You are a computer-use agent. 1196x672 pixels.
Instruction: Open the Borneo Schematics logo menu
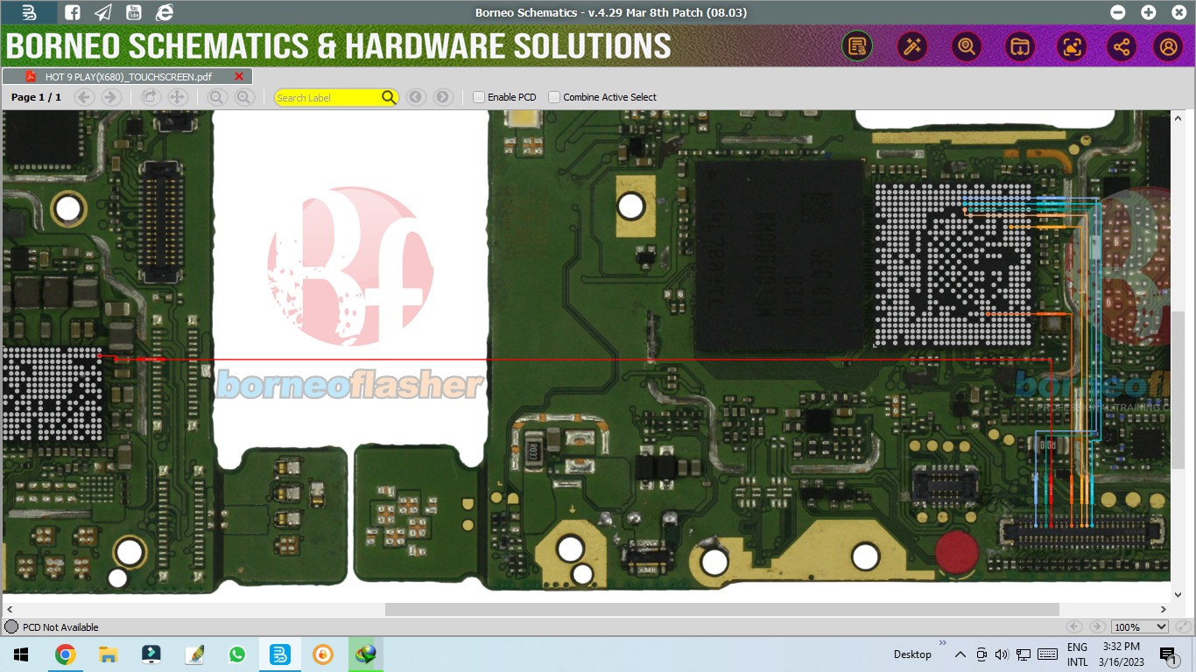[x=29, y=12]
